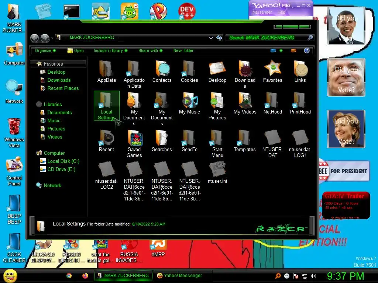Screen dimensions: 378x283
Task: Select the SendTo folder
Action: click(189, 141)
